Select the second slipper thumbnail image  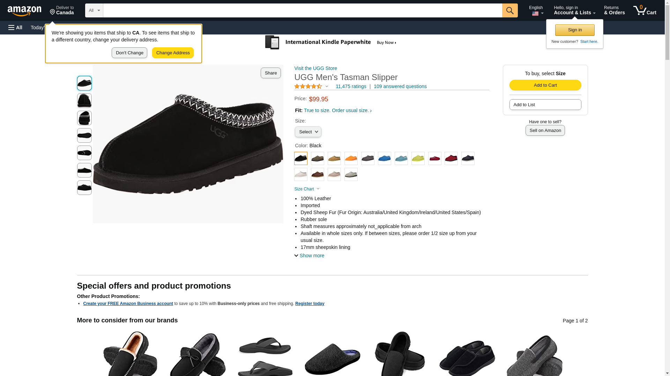click(x=84, y=101)
